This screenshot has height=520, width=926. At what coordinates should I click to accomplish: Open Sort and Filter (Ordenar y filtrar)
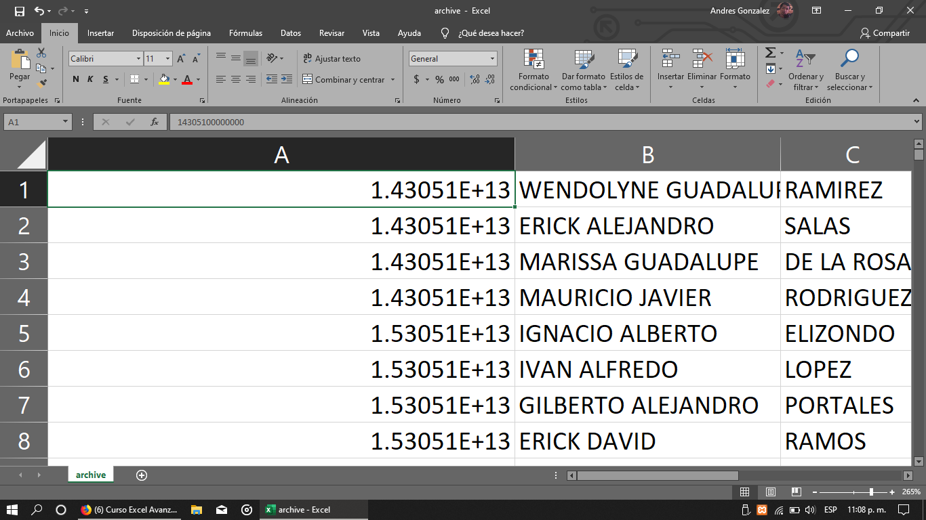click(x=805, y=69)
